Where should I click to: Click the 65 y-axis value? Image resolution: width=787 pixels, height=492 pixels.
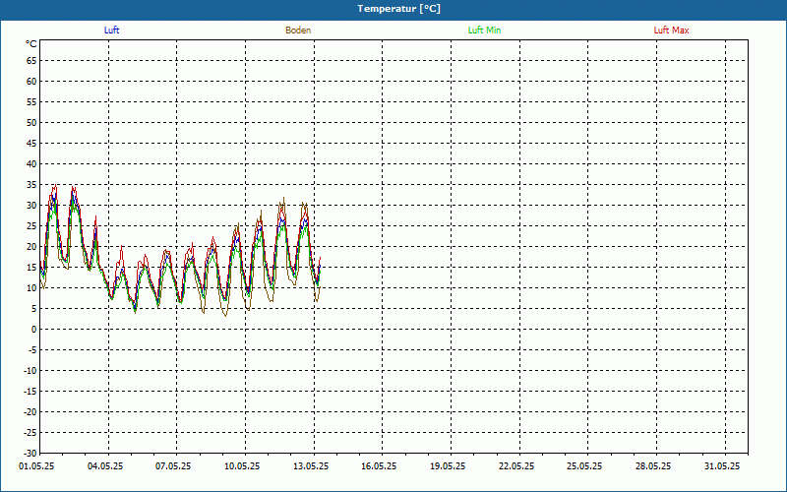point(31,61)
